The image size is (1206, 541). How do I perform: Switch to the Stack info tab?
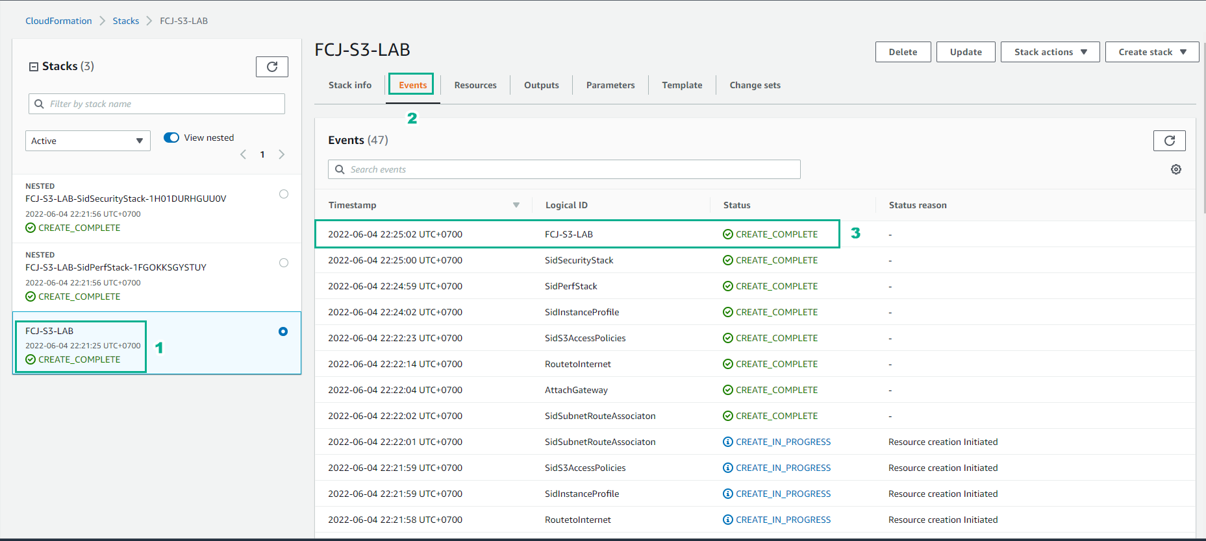pos(350,85)
